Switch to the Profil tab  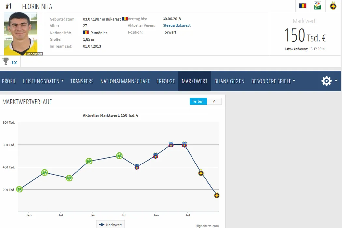coord(9,81)
